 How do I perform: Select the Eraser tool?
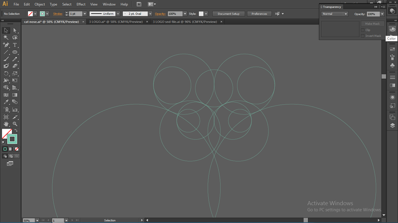point(15,66)
